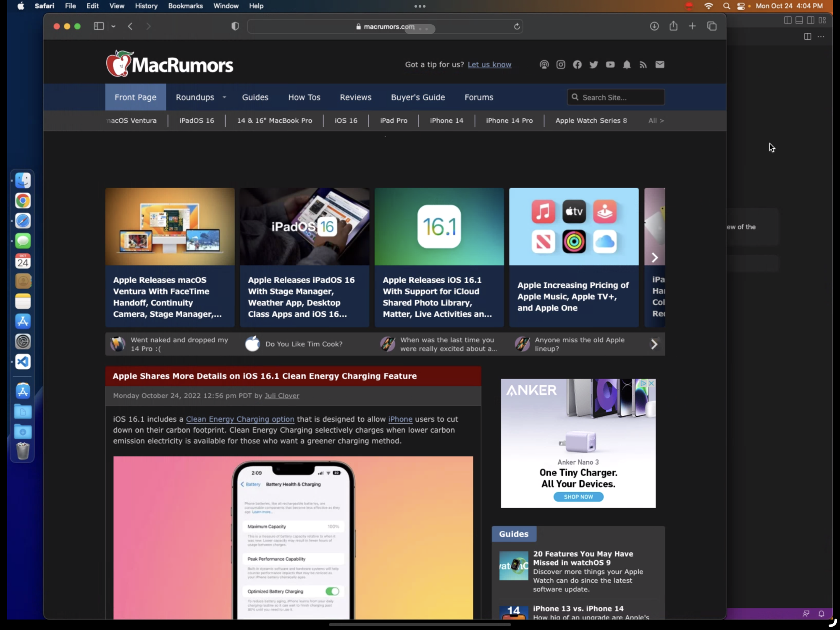Click the notifications bell icon
This screenshot has height=630, width=840.
click(626, 65)
